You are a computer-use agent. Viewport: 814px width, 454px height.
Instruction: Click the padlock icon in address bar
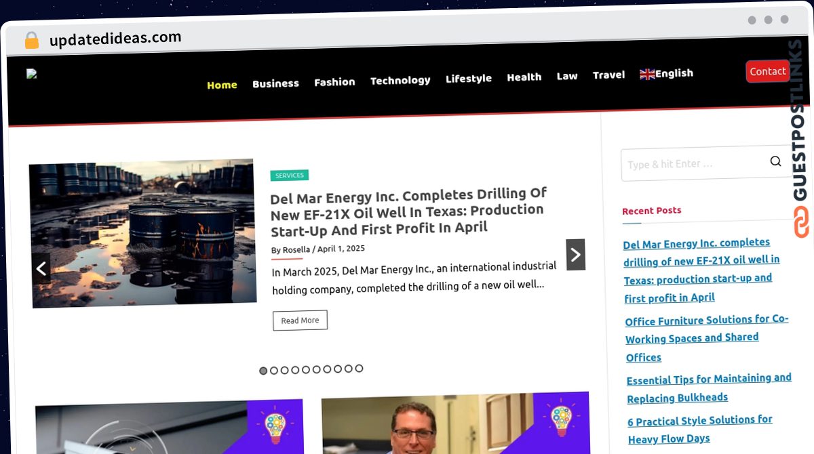tap(31, 41)
